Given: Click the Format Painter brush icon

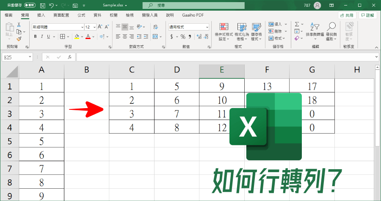Looking at the screenshot, I should (19, 39).
